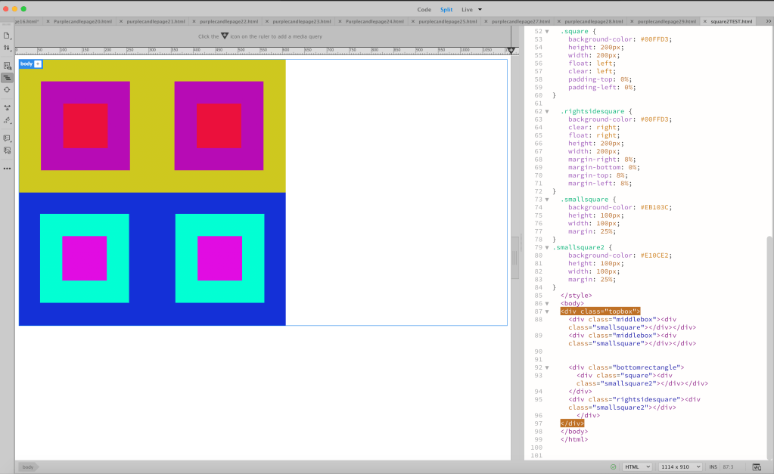774x474 pixels.
Task: Collapse the .rightsidesquare rule at line 62
Action: point(547,111)
